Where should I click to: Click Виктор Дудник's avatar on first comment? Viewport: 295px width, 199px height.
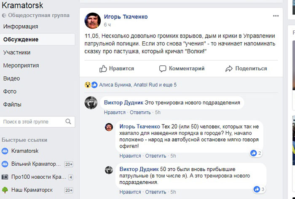(91, 102)
